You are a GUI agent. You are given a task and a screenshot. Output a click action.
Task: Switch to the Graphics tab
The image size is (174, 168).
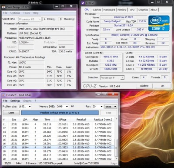coord(143,10)
